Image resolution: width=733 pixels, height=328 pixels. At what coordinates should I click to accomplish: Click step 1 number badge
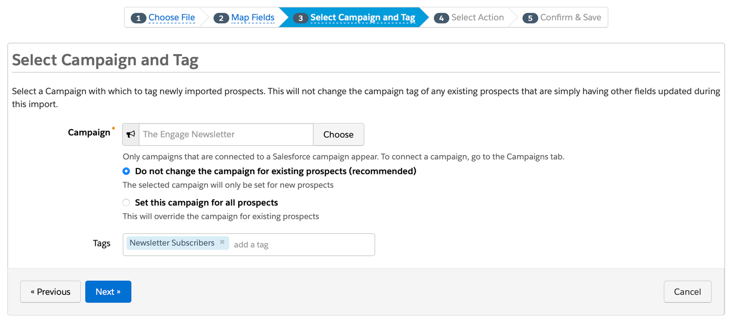tap(138, 18)
